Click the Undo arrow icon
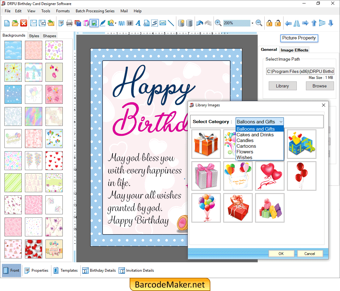Screen dimensions: 340x291 [x=199, y=23]
